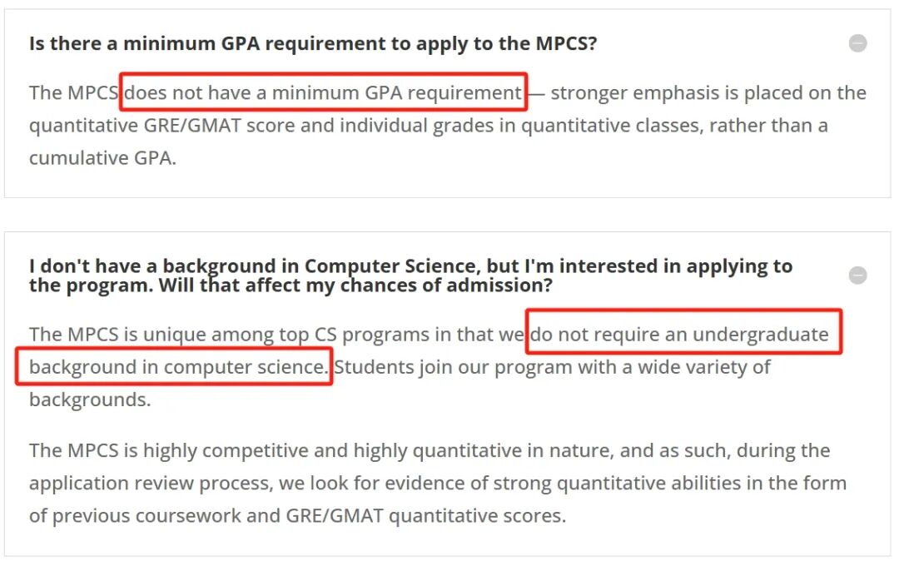Click the standalone word 'backgrounds.'

tap(90, 400)
